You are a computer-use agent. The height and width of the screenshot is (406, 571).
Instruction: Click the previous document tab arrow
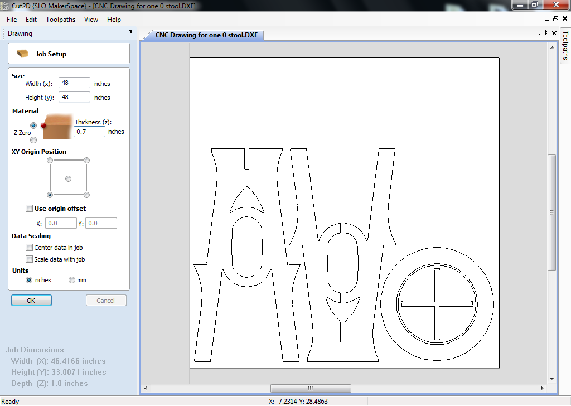point(539,33)
